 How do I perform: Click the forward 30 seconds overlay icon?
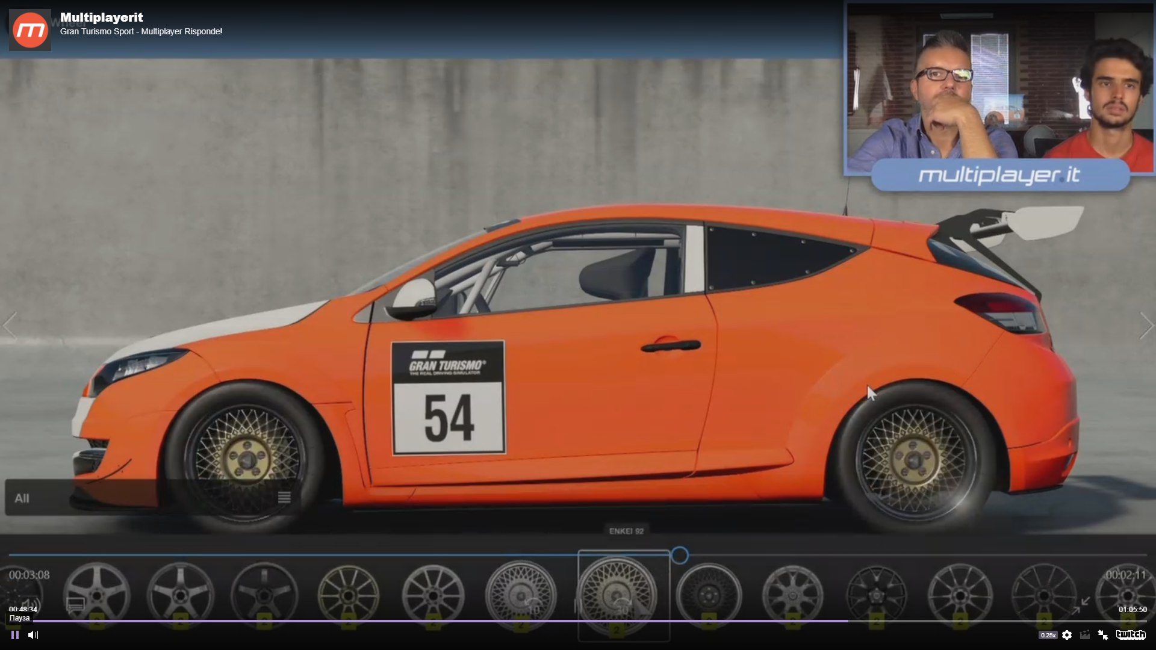tap(622, 605)
